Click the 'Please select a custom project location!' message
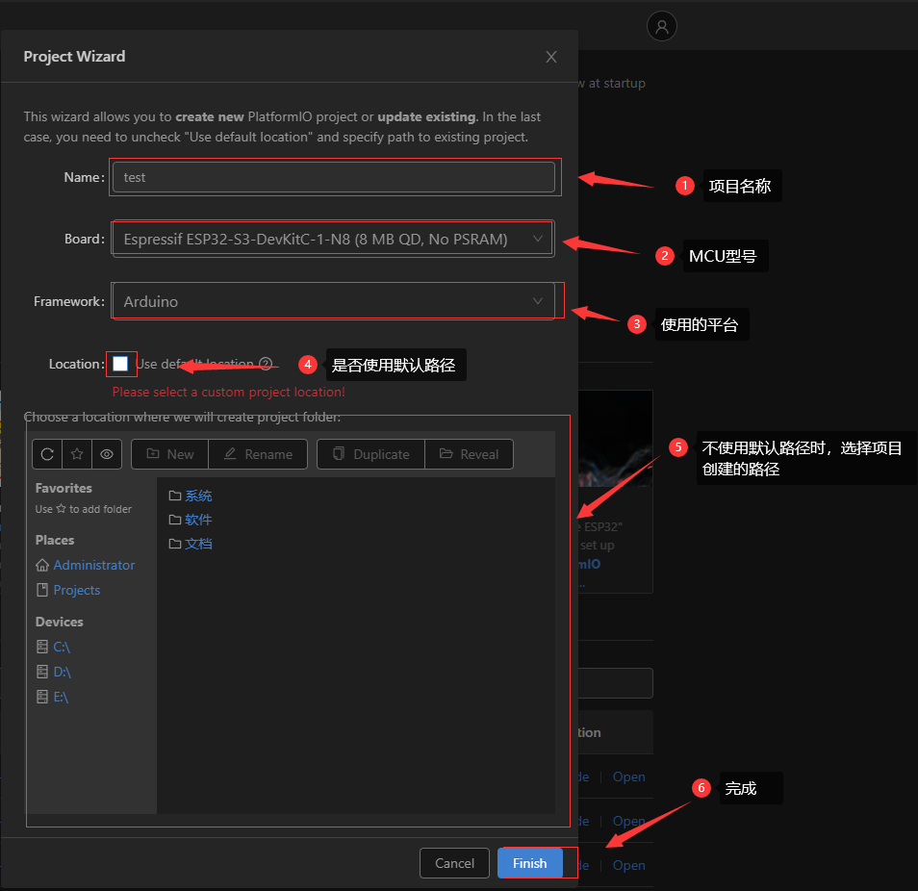The width and height of the screenshot is (918, 891). click(228, 393)
